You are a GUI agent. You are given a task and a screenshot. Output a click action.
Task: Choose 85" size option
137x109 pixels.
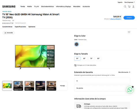98,59
